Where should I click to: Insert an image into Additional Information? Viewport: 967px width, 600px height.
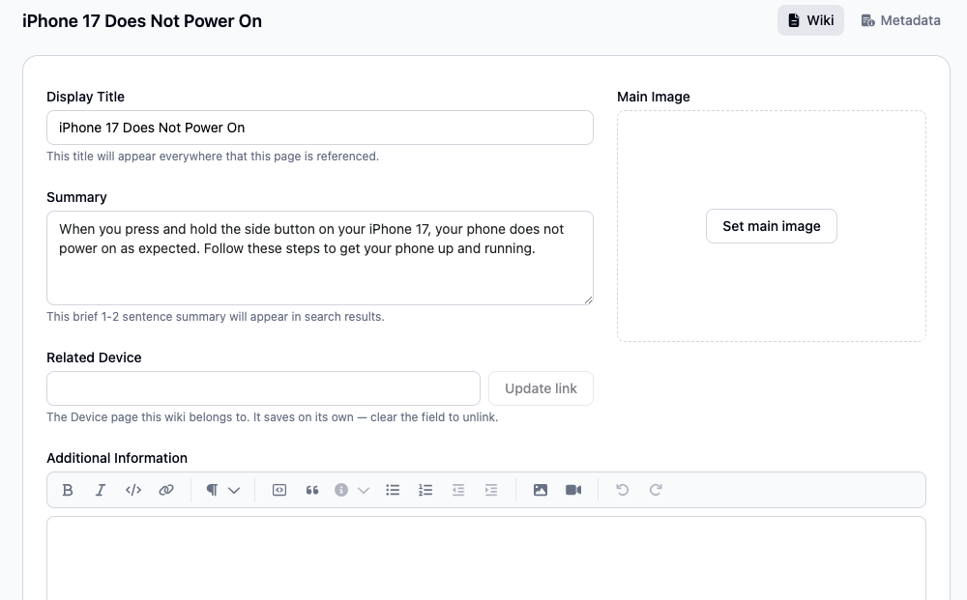(x=541, y=490)
